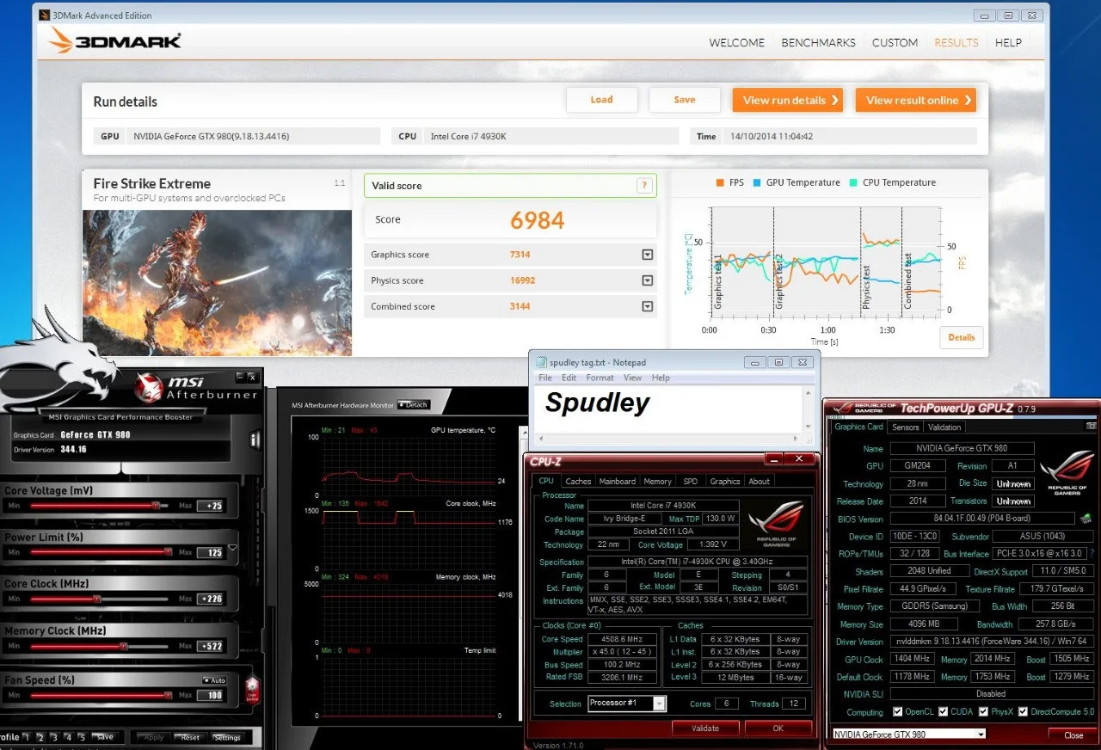Click the MSI Afterburner logo emblem
1101x750 pixels.
(152, 388)
